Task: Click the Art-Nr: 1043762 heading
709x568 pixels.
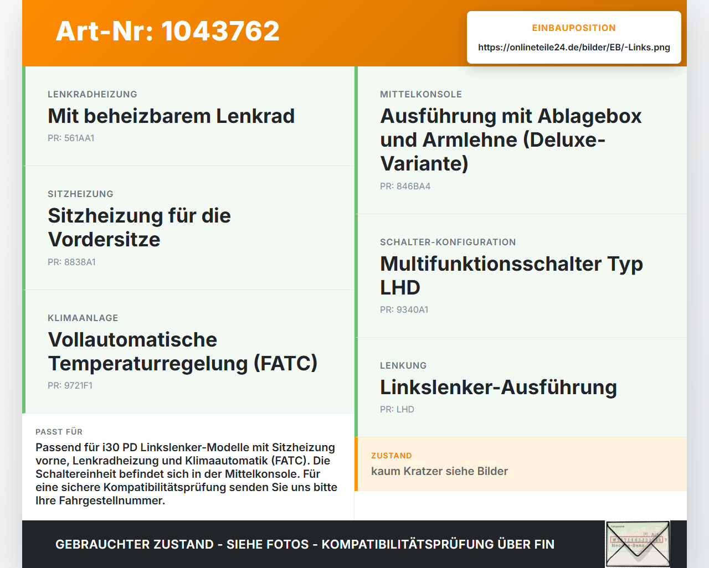Action: click(x=168, y=31)
